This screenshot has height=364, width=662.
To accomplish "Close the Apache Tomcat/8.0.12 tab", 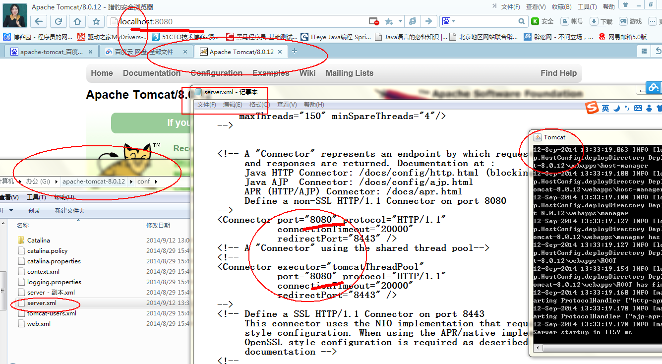I will tap(280, 52).
